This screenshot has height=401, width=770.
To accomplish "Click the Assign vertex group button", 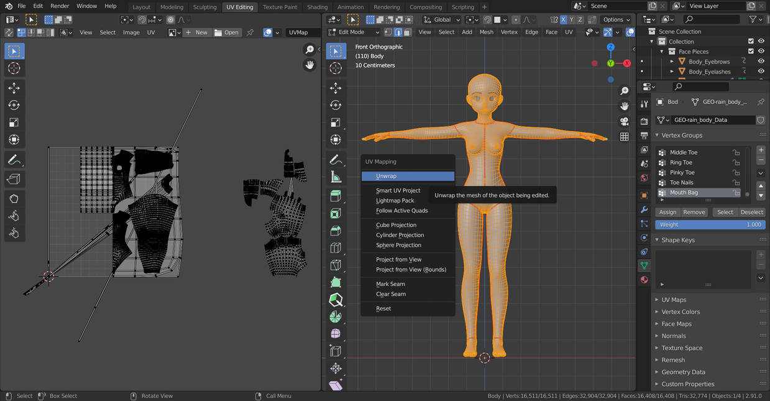I will 667,212.
